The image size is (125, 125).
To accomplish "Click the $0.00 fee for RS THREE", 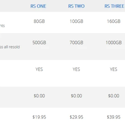I will click(x=114, y=96).
